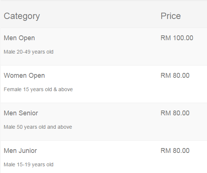Image resolution: width=207 pixels, height=173 pixels.
Task: Click the Female 15 years old & above text
Action: tap(38, 89)
